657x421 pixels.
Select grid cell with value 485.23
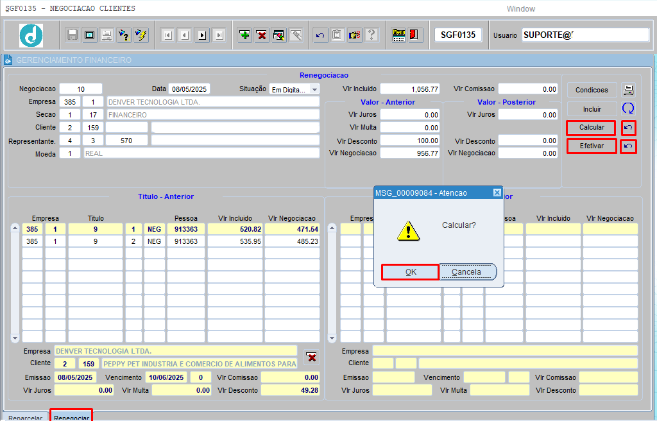[x=292, y=241]
